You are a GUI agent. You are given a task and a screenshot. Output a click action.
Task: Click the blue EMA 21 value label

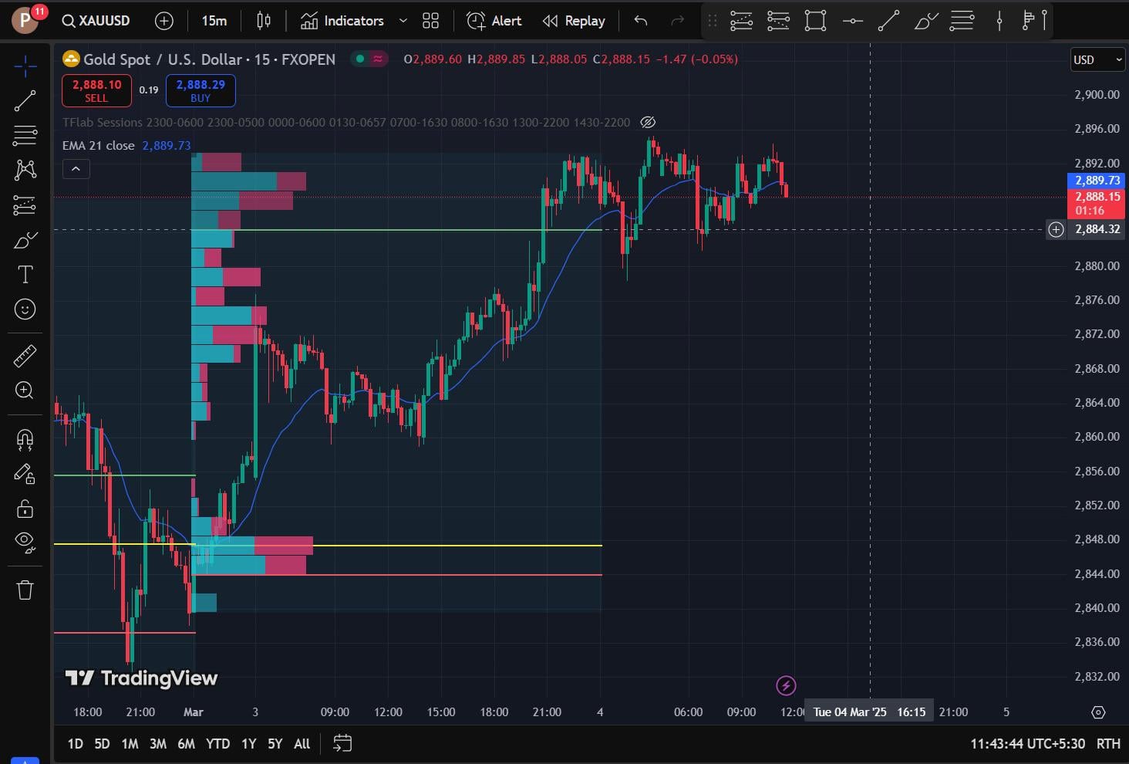(166, 145)
